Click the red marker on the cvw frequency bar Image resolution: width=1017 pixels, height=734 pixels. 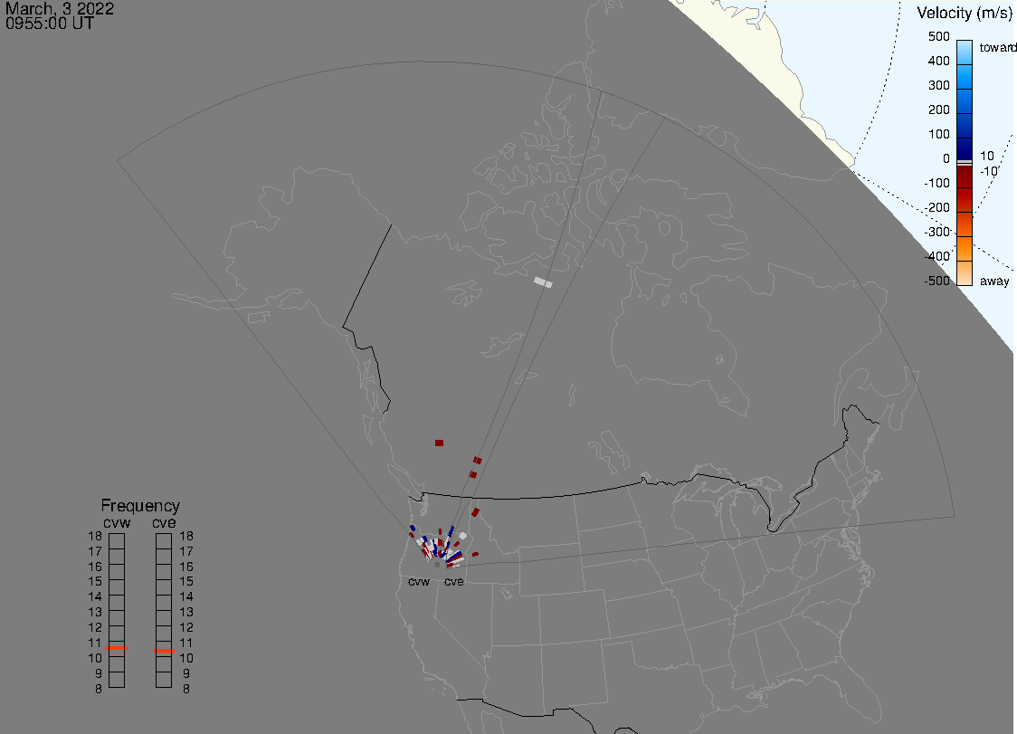(x=117, y=648)
